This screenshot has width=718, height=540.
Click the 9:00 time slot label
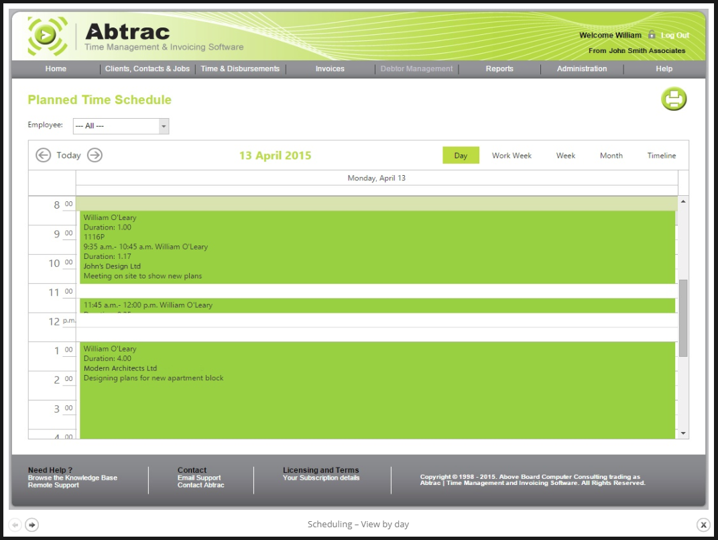(63, 234)
